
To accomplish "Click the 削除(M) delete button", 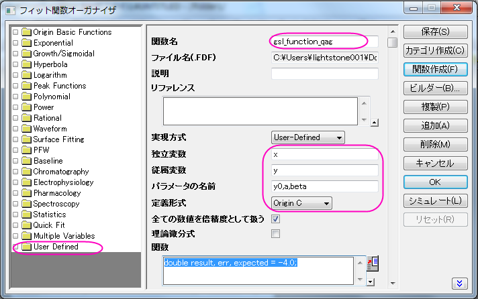I will pyautogui.click(x=435, y=144).
